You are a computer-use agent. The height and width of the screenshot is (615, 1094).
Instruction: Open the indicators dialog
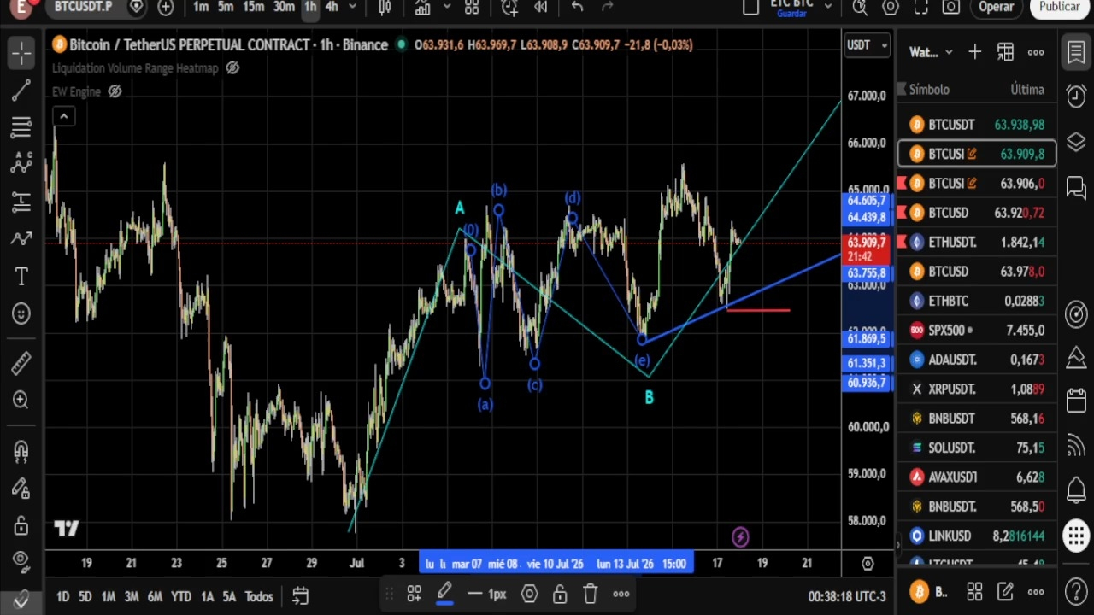[422, 7]
